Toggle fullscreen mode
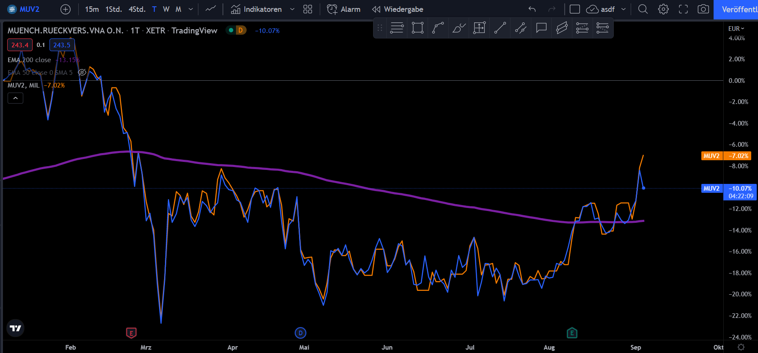Screen dimensions: 758x353 683,9
